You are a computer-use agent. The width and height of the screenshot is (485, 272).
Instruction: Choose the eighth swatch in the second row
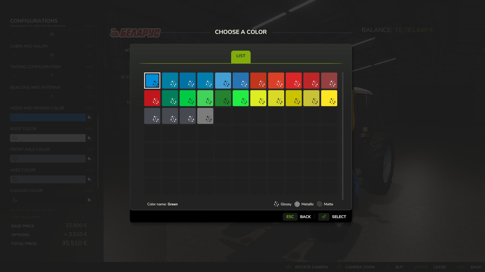coord(276,98)
